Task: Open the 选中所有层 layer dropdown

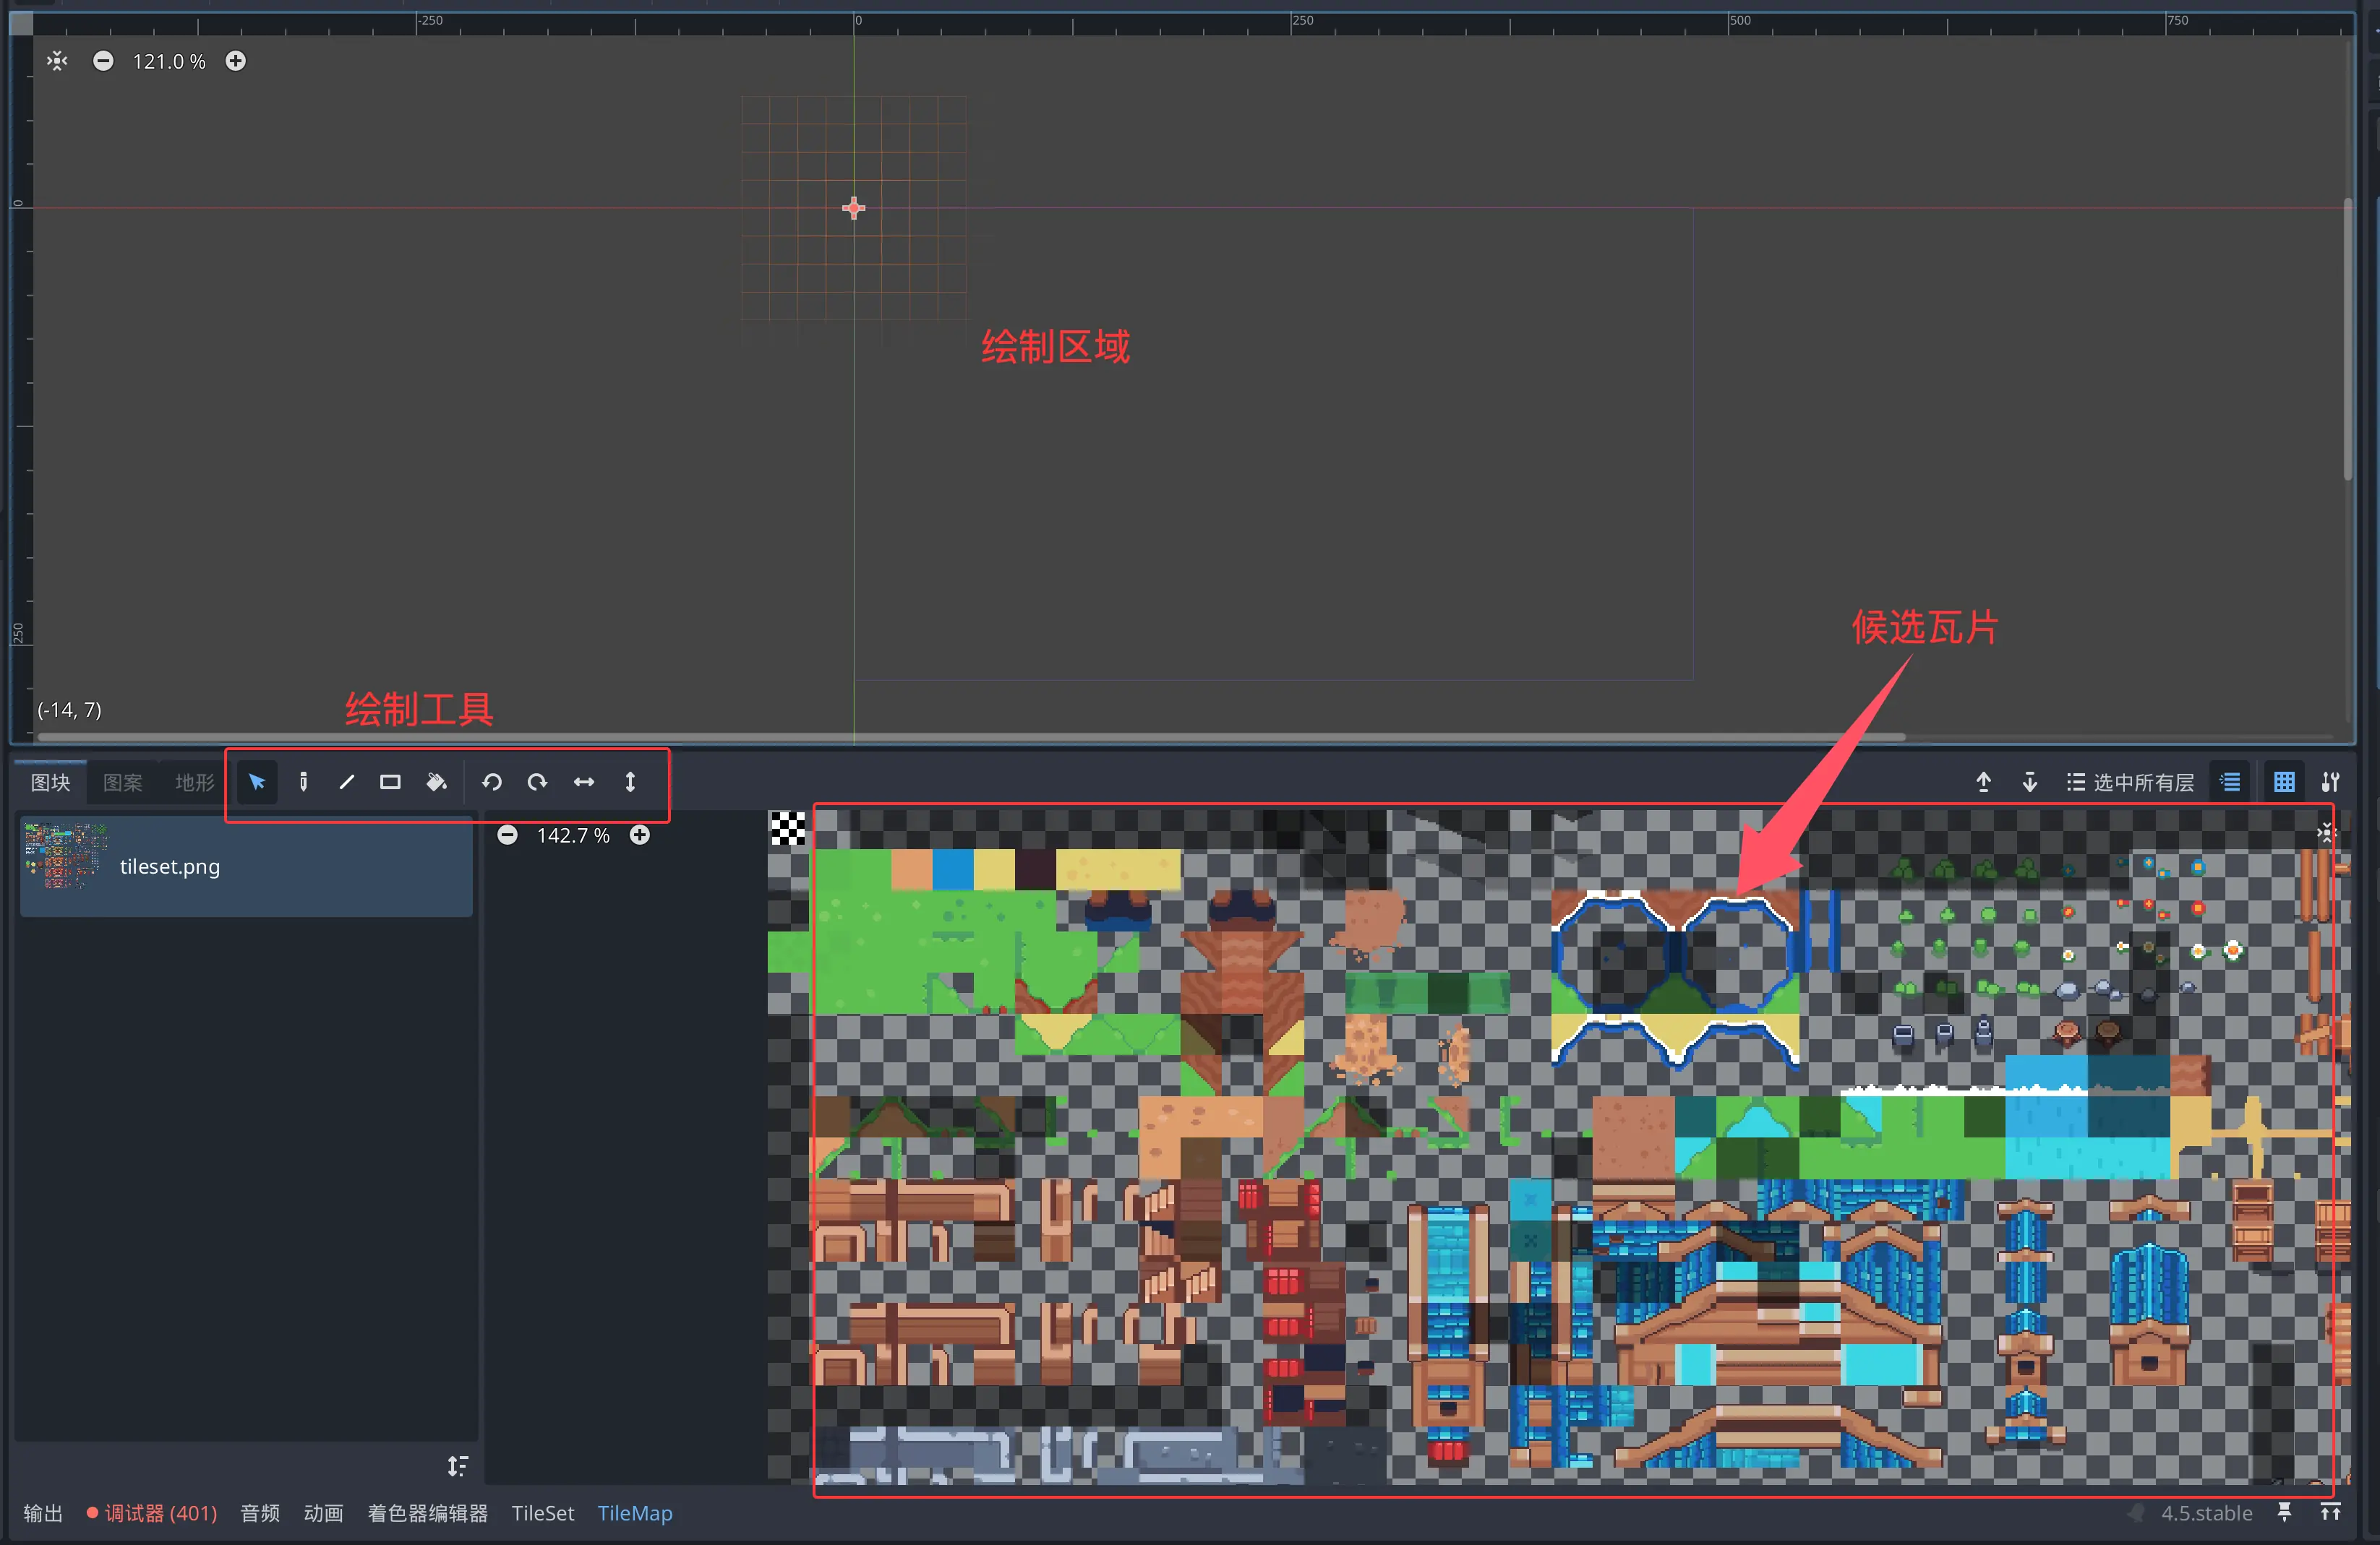Action: [2130, 783]
